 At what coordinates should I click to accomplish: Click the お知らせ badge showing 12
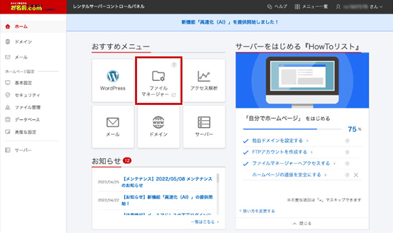(127, 161)
